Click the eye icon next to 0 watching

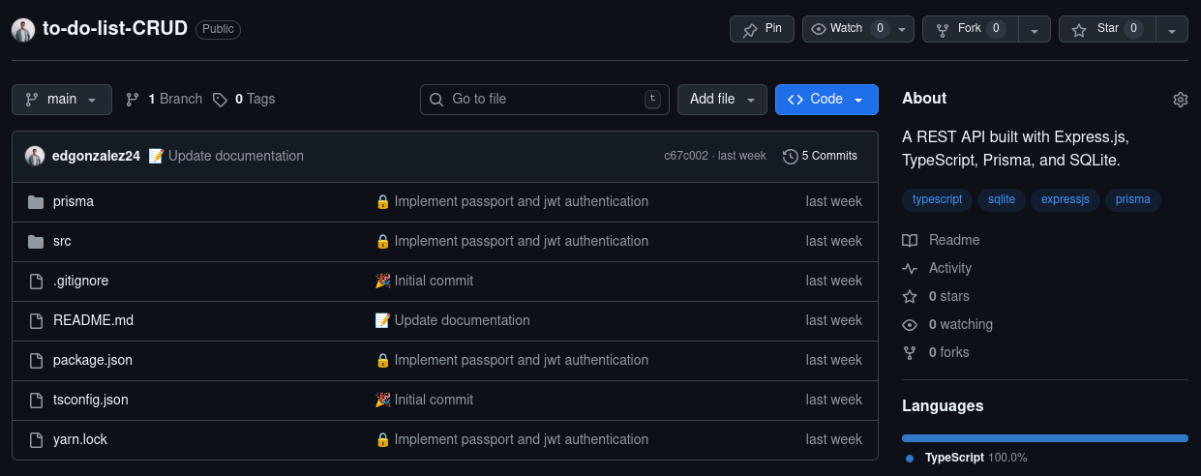click(910, 324)
